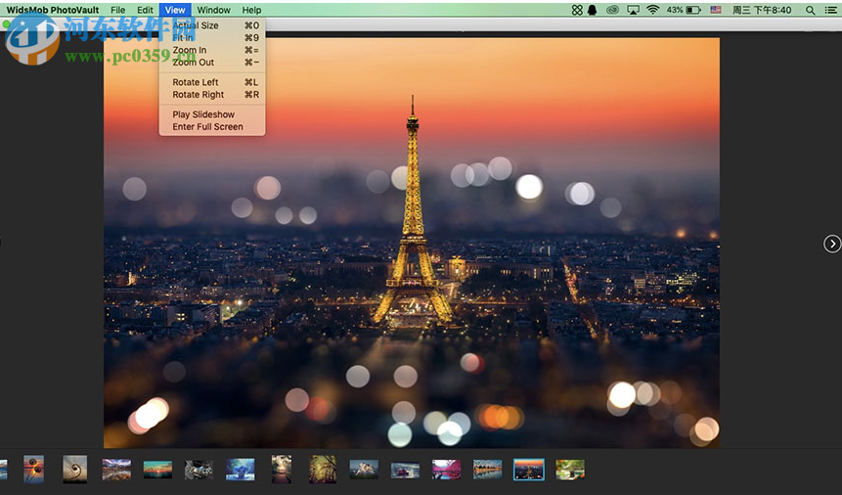Screen dimensions: 842x495
Task: Select the sunset fern silhouette thumbnail
Action: point(34,469)
